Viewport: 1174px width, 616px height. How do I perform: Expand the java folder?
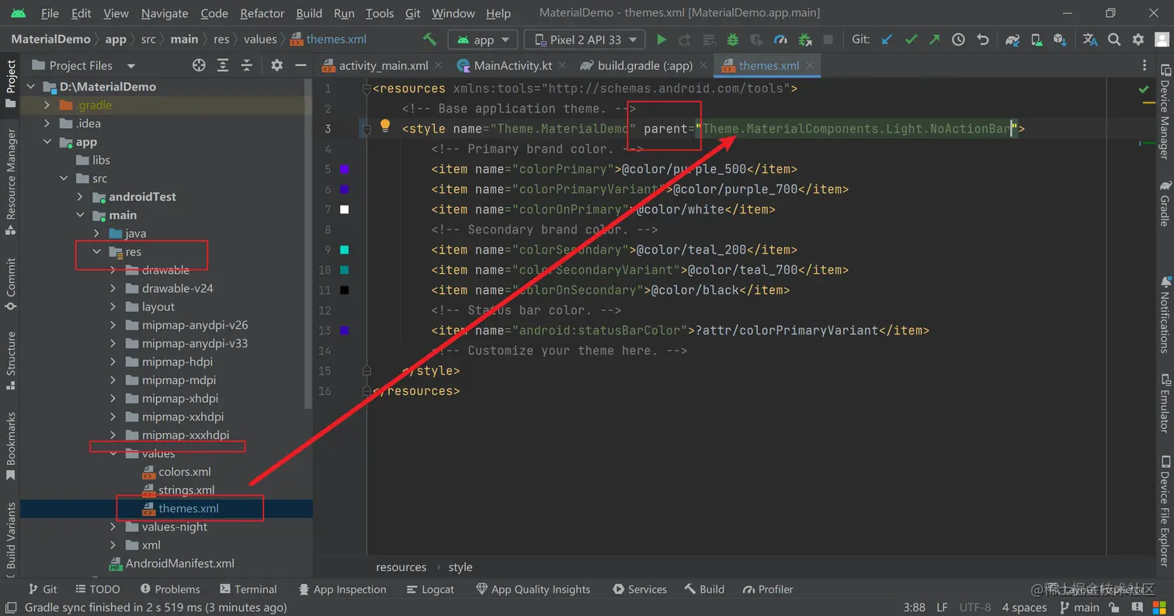point(96,233)
